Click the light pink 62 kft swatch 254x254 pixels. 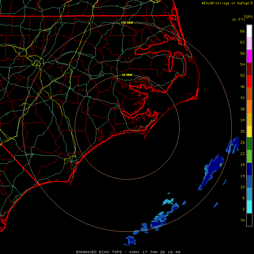point(249,43)
